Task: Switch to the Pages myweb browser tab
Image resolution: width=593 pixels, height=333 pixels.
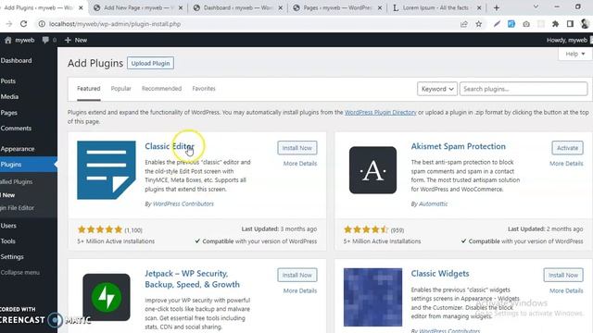Action: [337, 7]
